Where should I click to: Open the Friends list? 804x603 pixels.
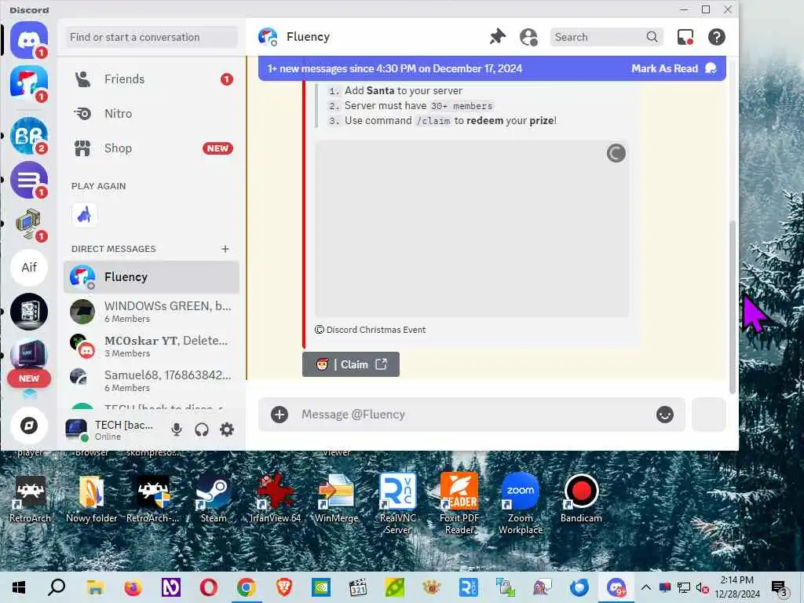[152, 79]
